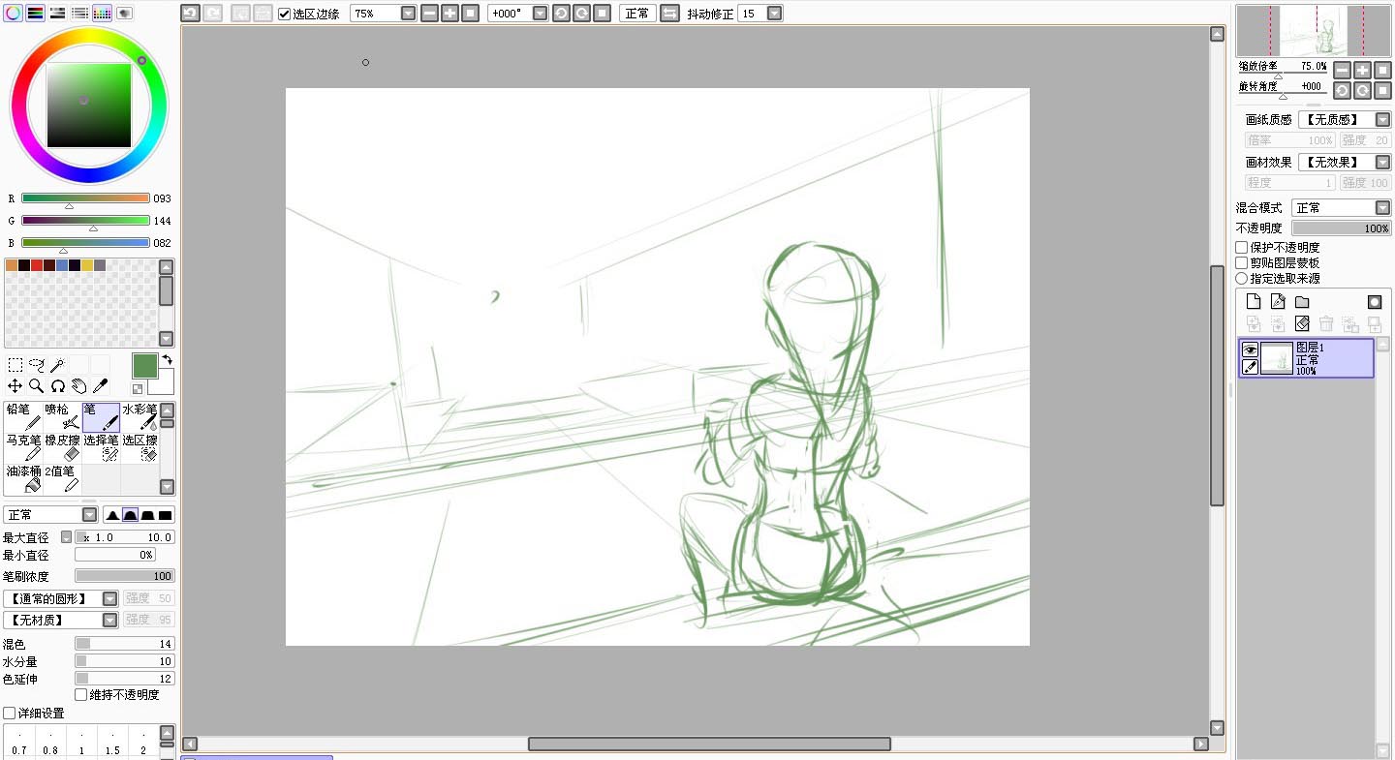The width and height of the screenshot is (1395, 760).
Task: Hide 图层1 with the eye icon
Action: (x=1250, y=350)
